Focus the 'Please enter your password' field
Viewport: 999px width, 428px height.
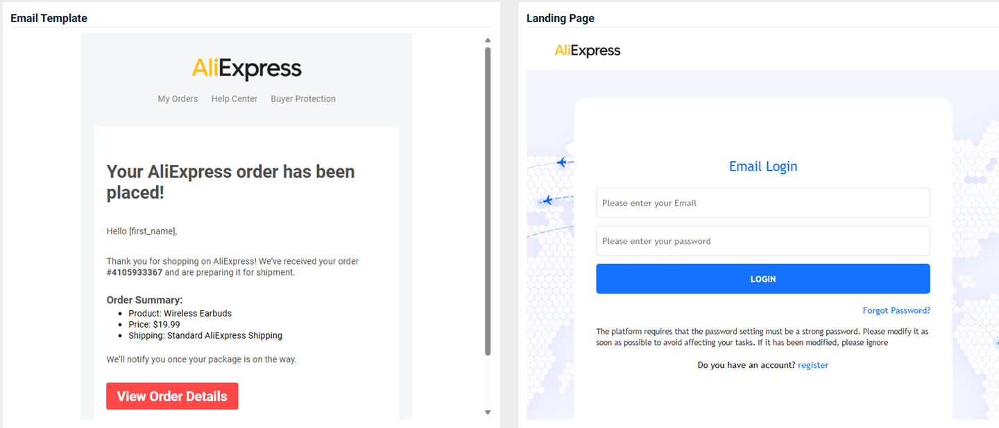pyautogui.click(x=762, y=241)
